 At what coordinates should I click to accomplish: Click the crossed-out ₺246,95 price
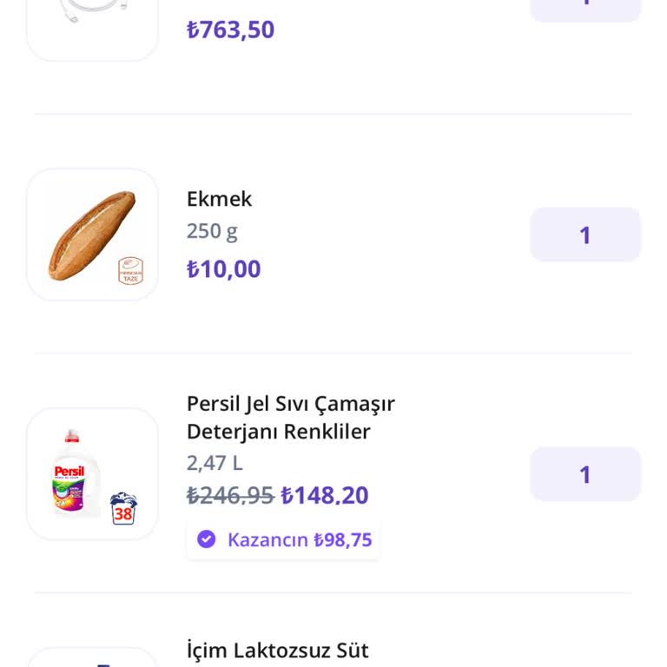(x=230, y=496)
